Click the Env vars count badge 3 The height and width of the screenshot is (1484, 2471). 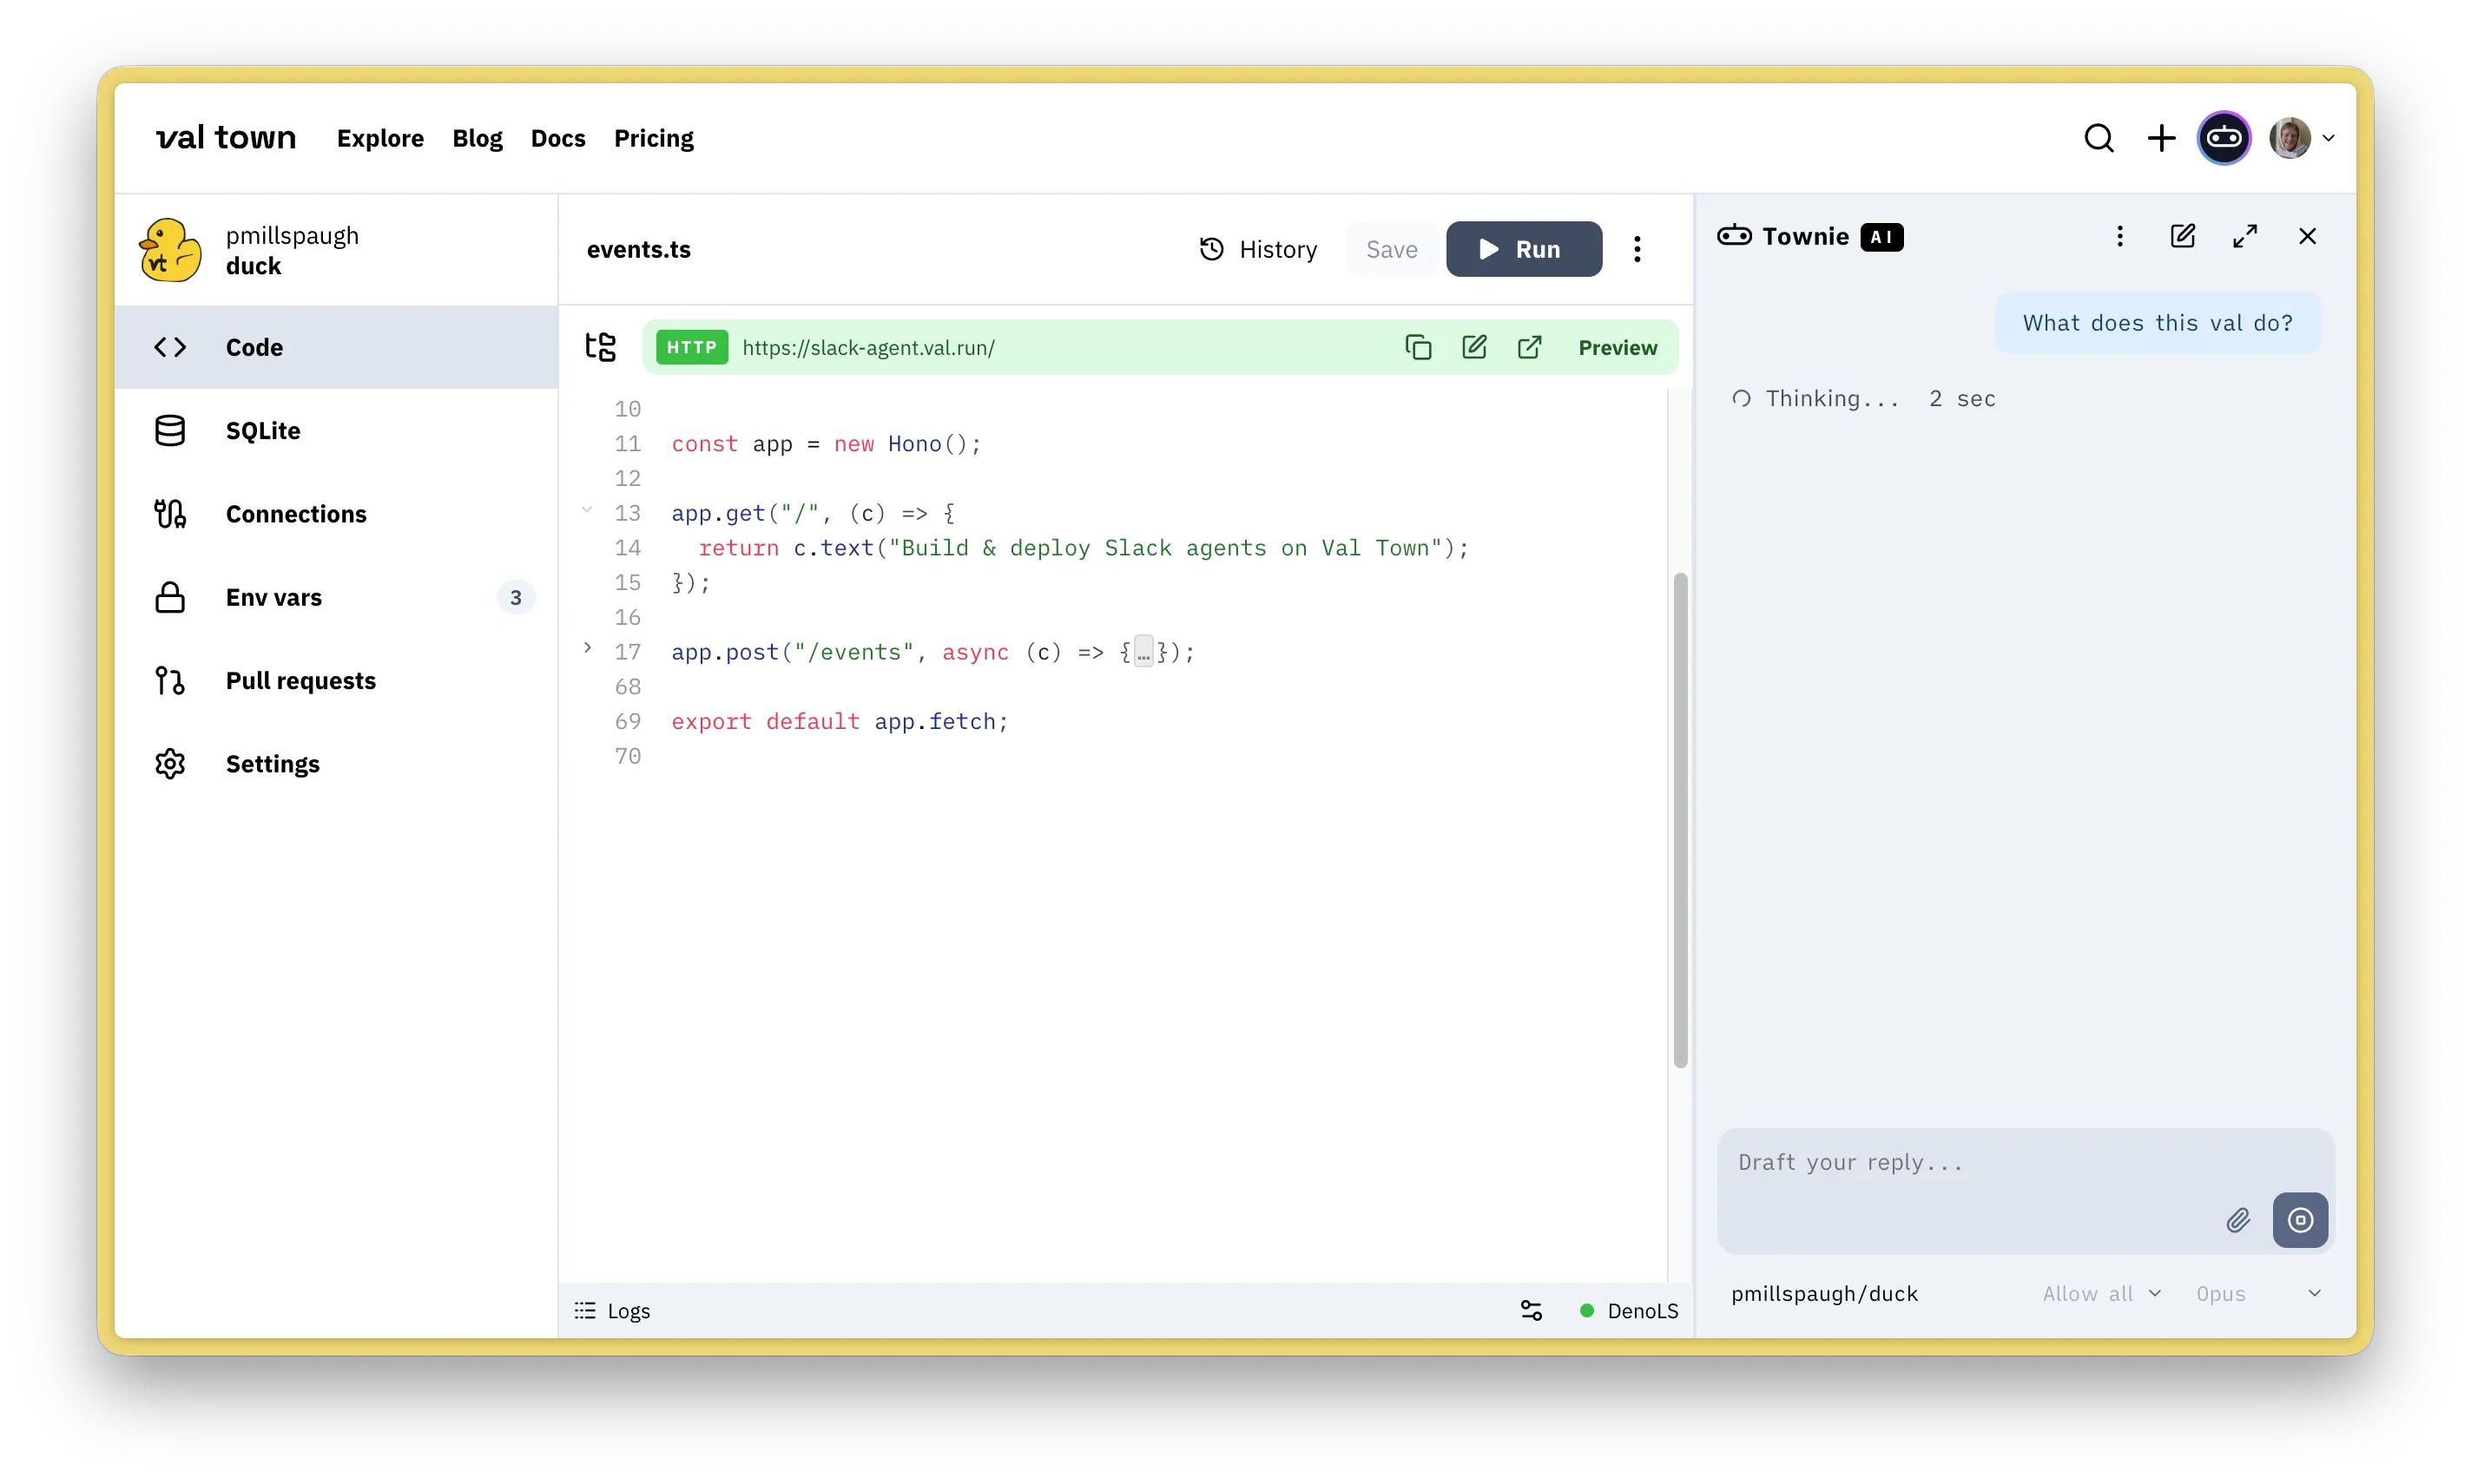515,597
